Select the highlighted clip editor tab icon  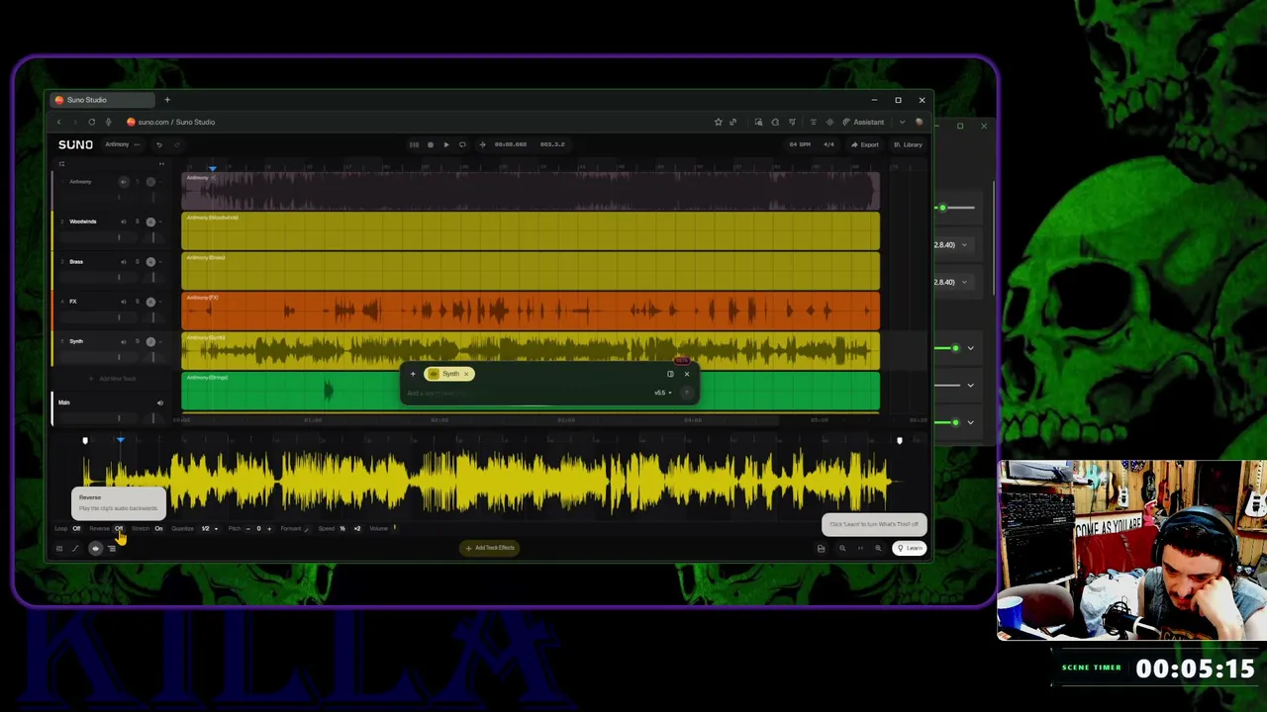(x=96, y=548)
